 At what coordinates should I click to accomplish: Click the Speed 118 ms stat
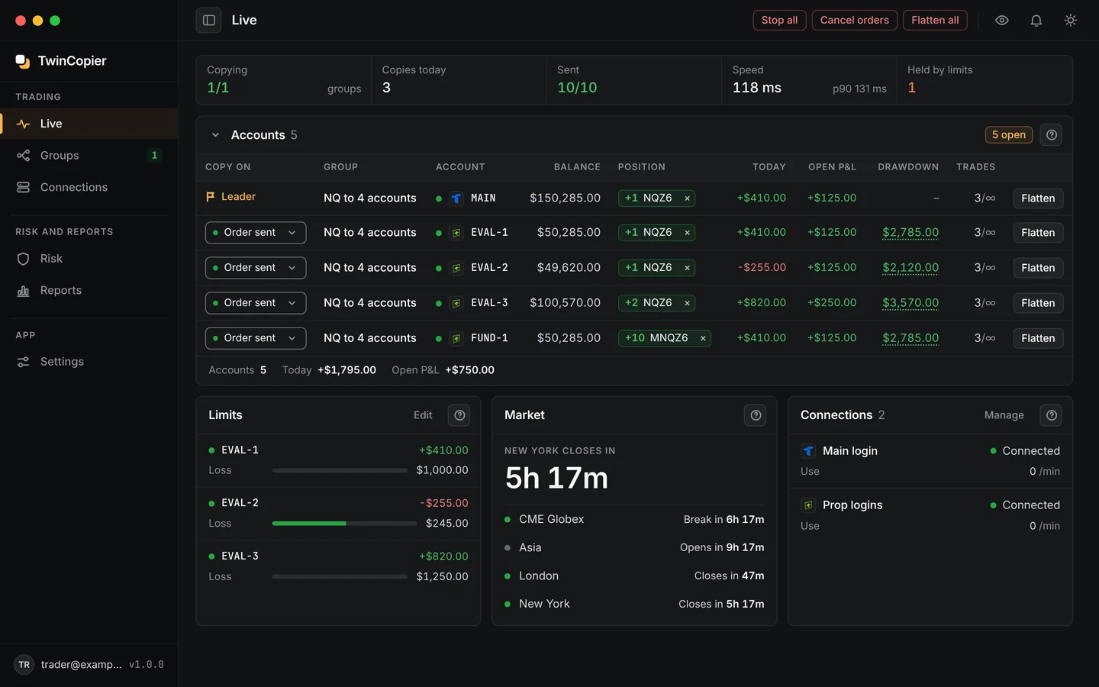point(809,80)
